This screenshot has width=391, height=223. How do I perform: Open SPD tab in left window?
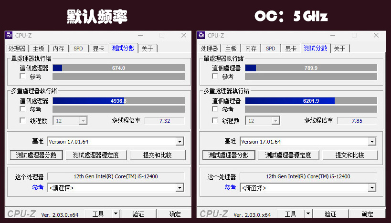coord(78,48)
